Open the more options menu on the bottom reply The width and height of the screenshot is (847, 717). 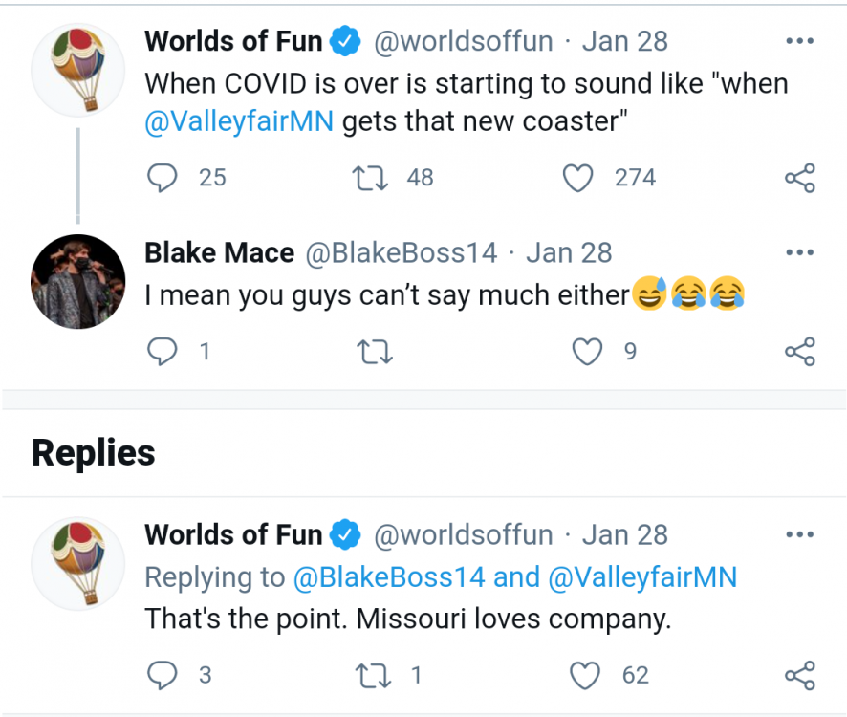coord(799,534)
